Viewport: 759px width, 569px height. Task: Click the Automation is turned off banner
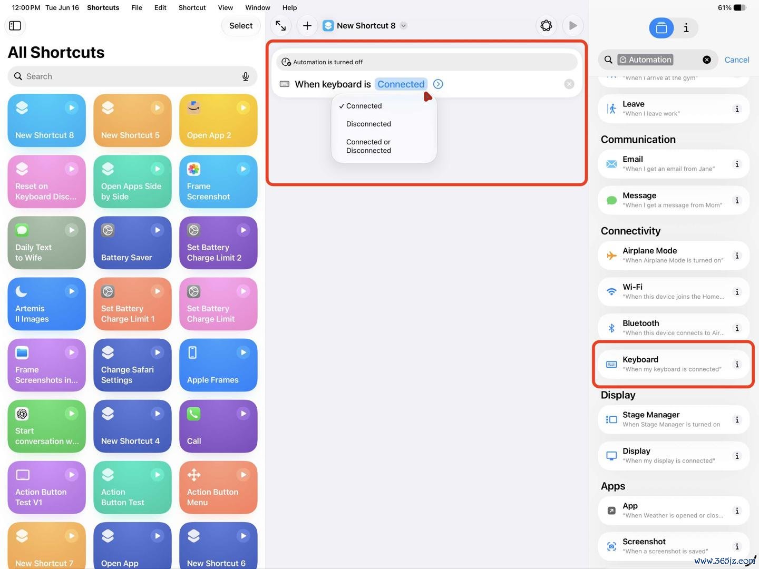tap(426, 62)
